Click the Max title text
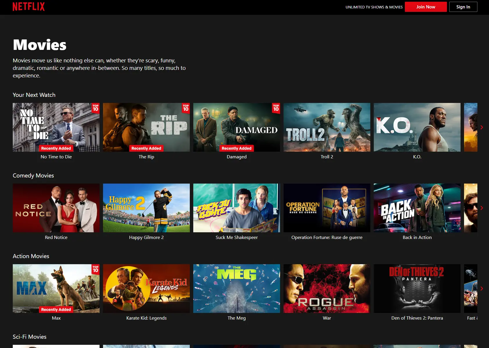This screenshot has width=489, height=348. [x=56, y=318]
